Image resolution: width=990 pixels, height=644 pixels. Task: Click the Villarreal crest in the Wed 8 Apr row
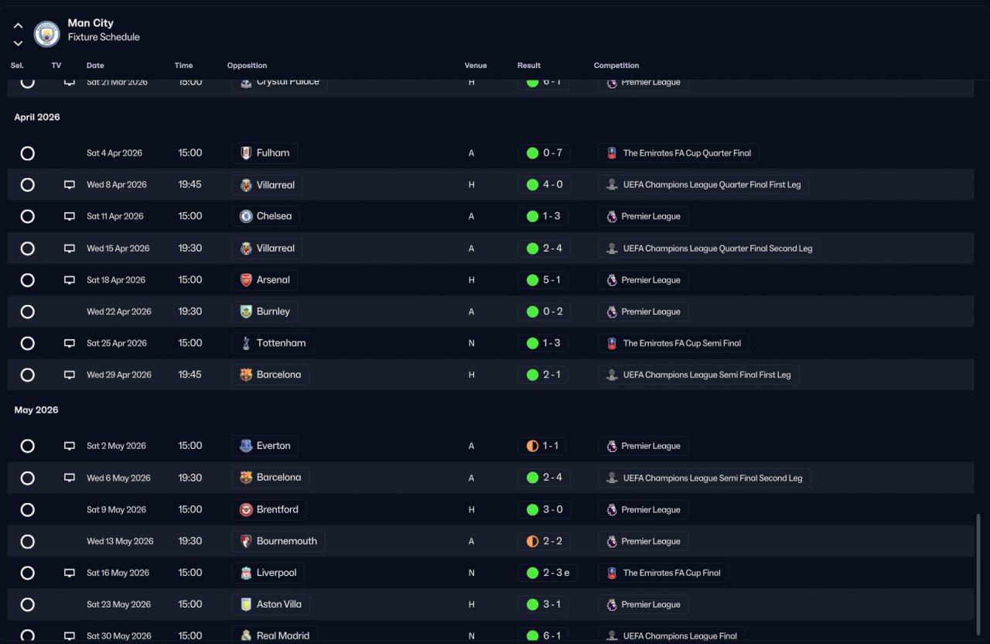click(x=246, y=185)
